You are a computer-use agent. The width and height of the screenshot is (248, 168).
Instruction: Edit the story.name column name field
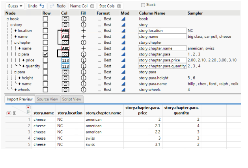click(x=162, y=37)
